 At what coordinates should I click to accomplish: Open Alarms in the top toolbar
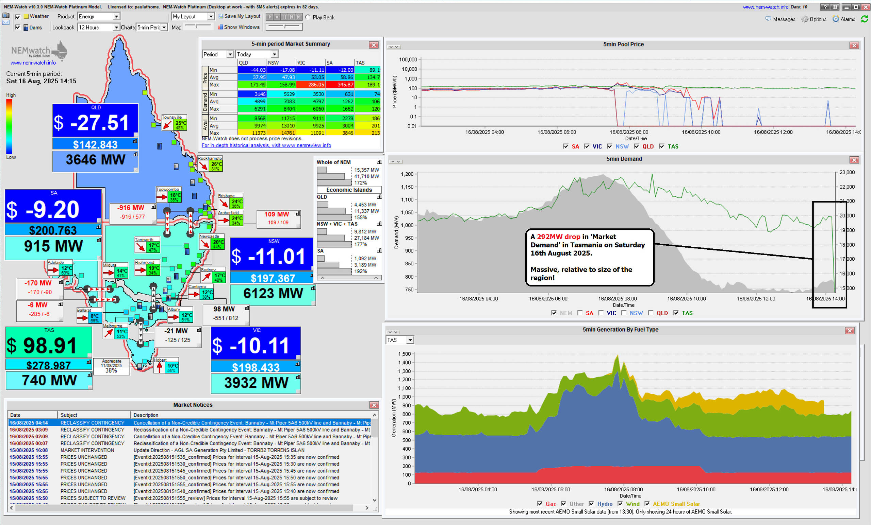pyautogui.click(x=844, y=19)
